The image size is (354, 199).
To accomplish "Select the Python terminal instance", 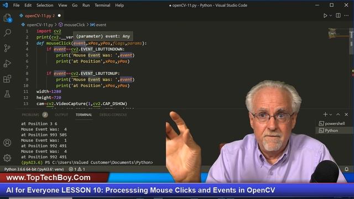I will tap(332, 130).
